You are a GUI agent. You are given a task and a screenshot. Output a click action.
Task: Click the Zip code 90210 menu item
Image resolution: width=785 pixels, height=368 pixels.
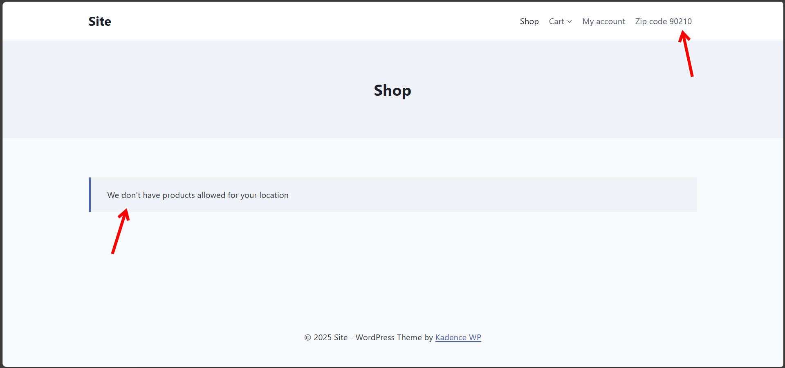click(x=663, y=21)
